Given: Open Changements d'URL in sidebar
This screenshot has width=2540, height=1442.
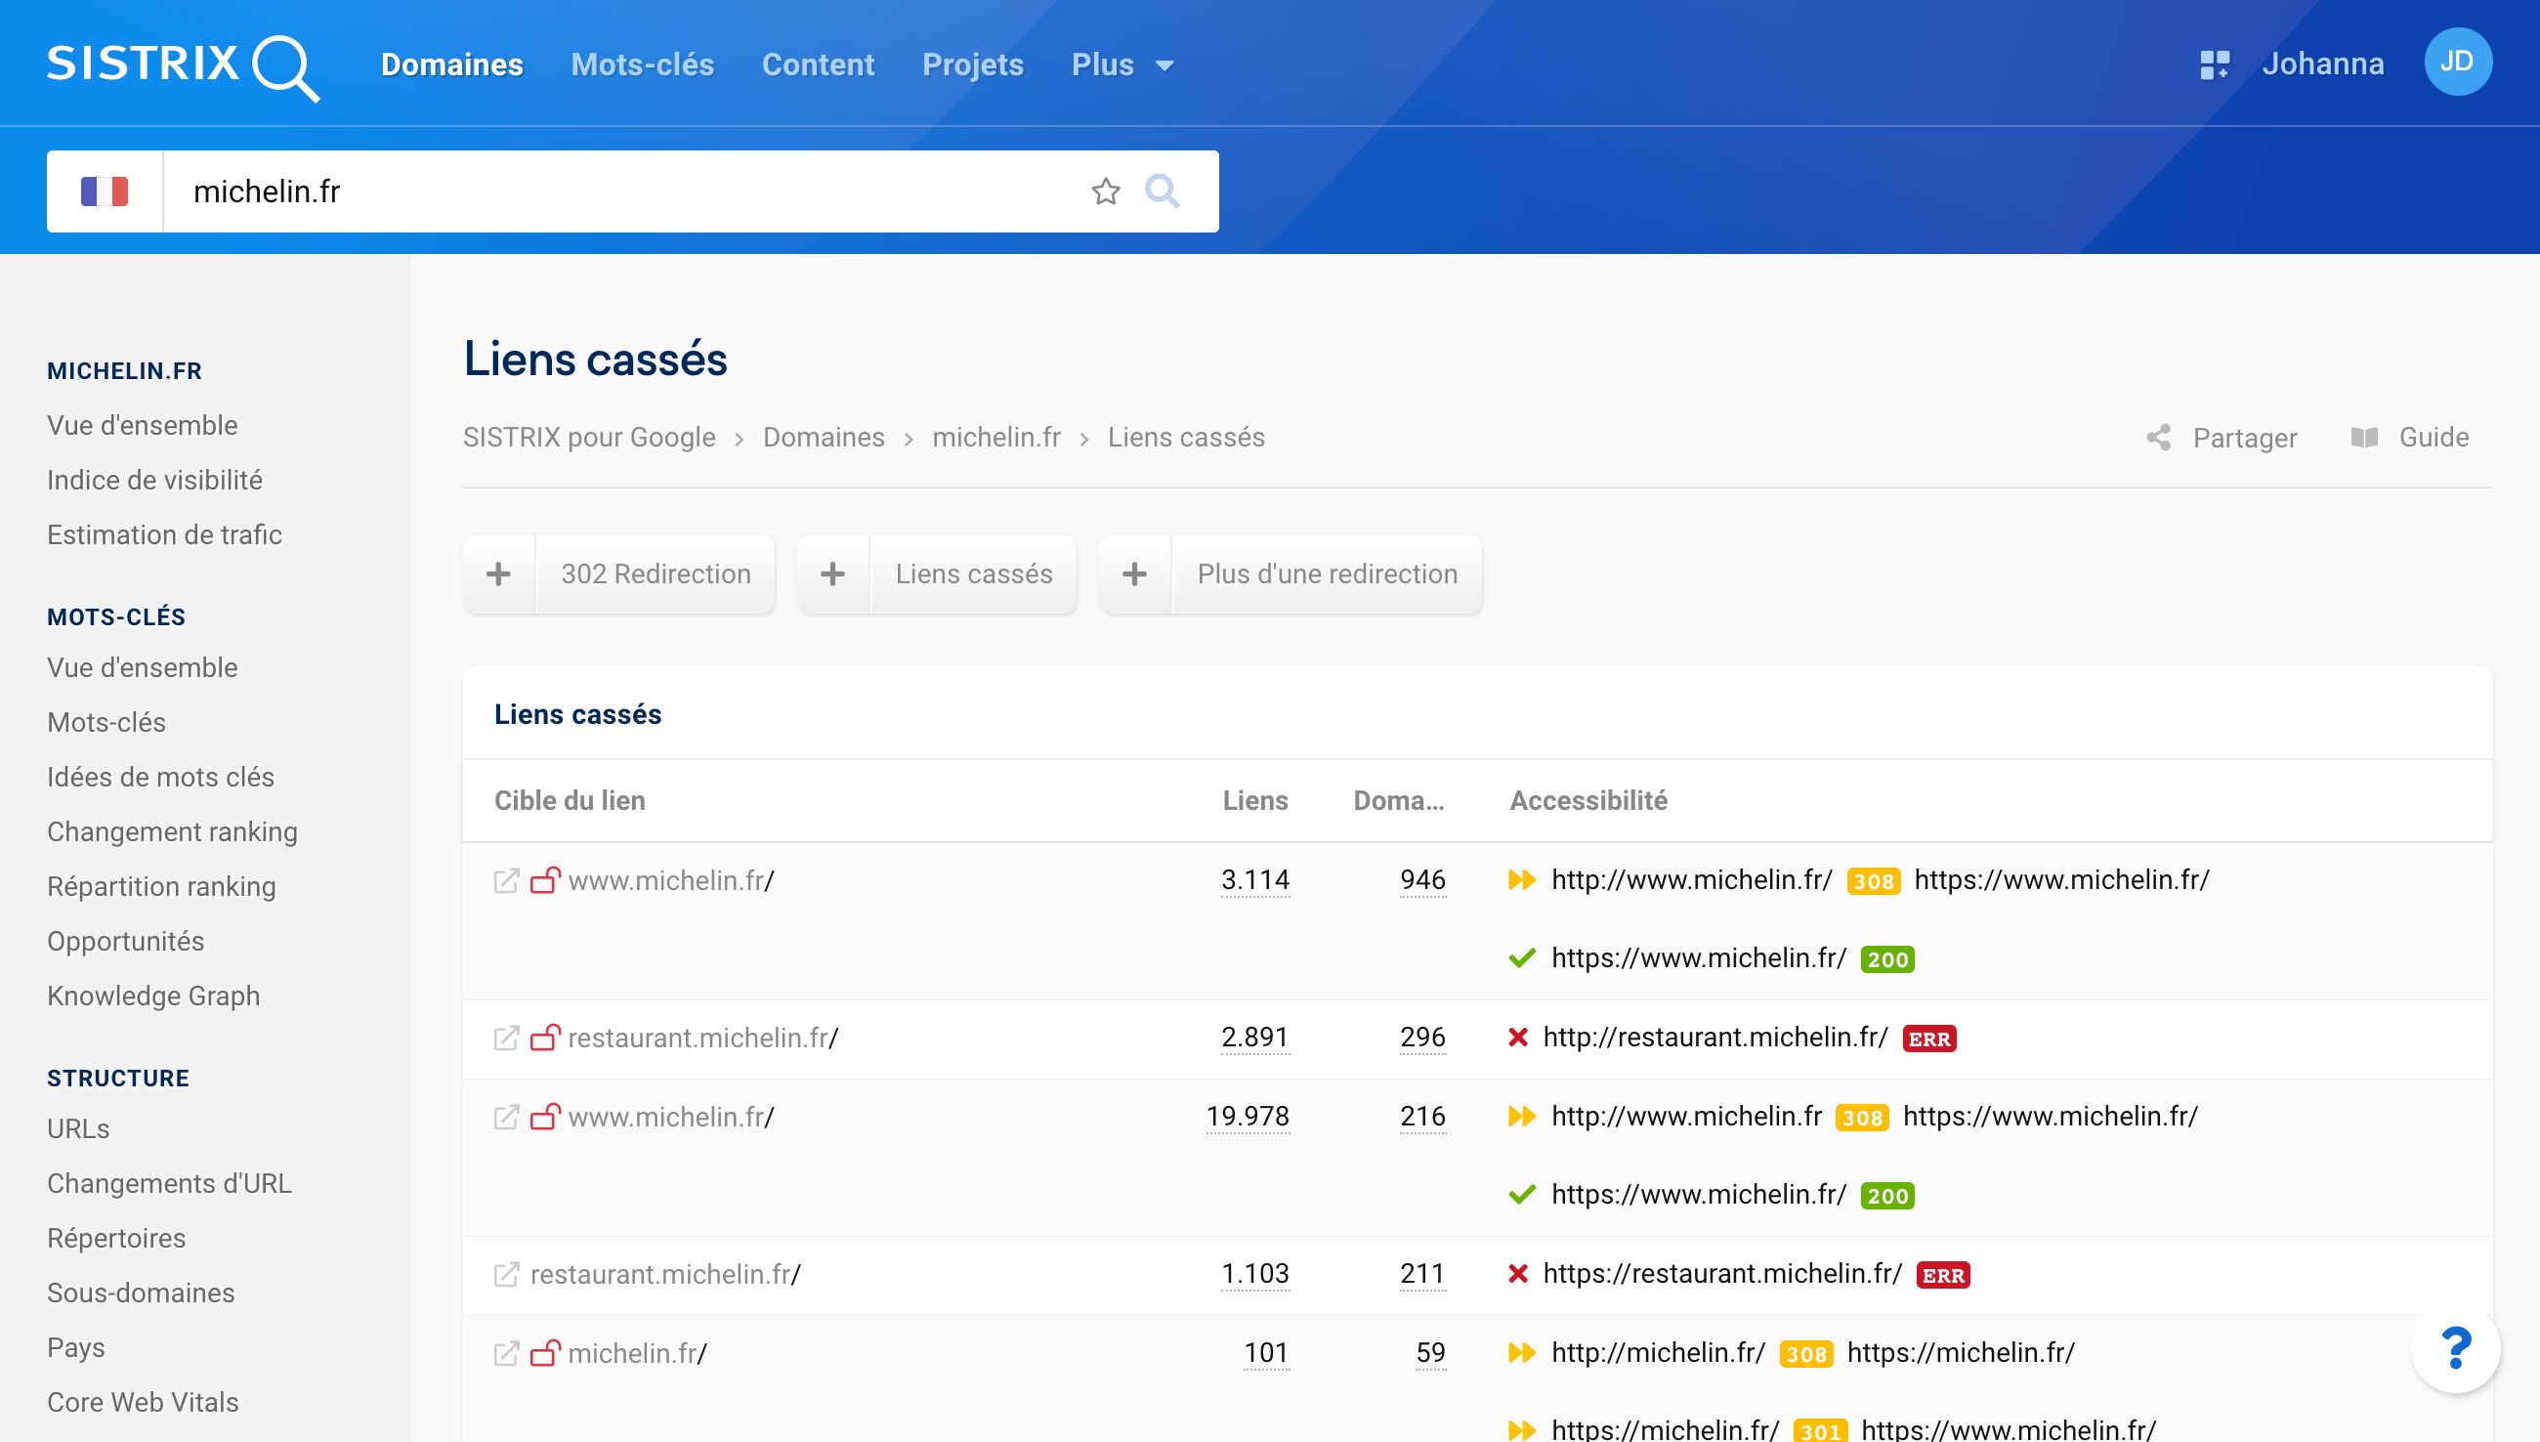Looking at the screenshot, I should pyautogui.click(x=169, y=1183).
